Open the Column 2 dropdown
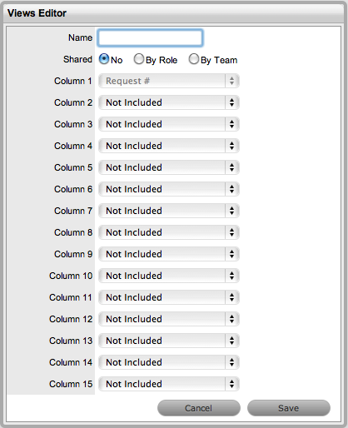 tap(169, 102)
